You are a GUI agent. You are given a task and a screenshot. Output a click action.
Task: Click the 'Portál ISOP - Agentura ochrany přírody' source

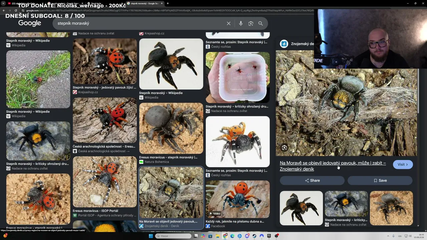pos(107,215)
